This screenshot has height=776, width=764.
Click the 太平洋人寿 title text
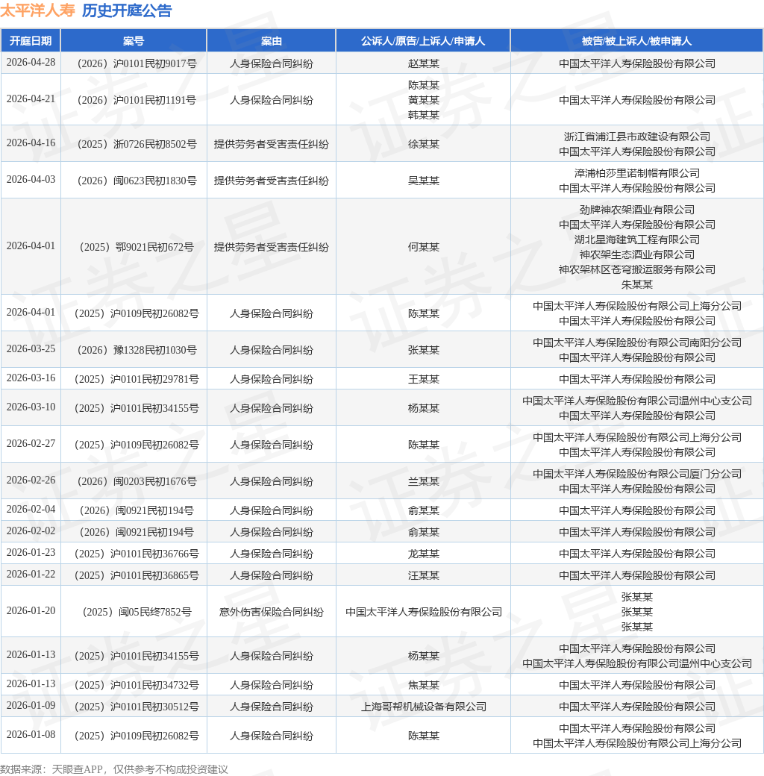pos(37,10)
